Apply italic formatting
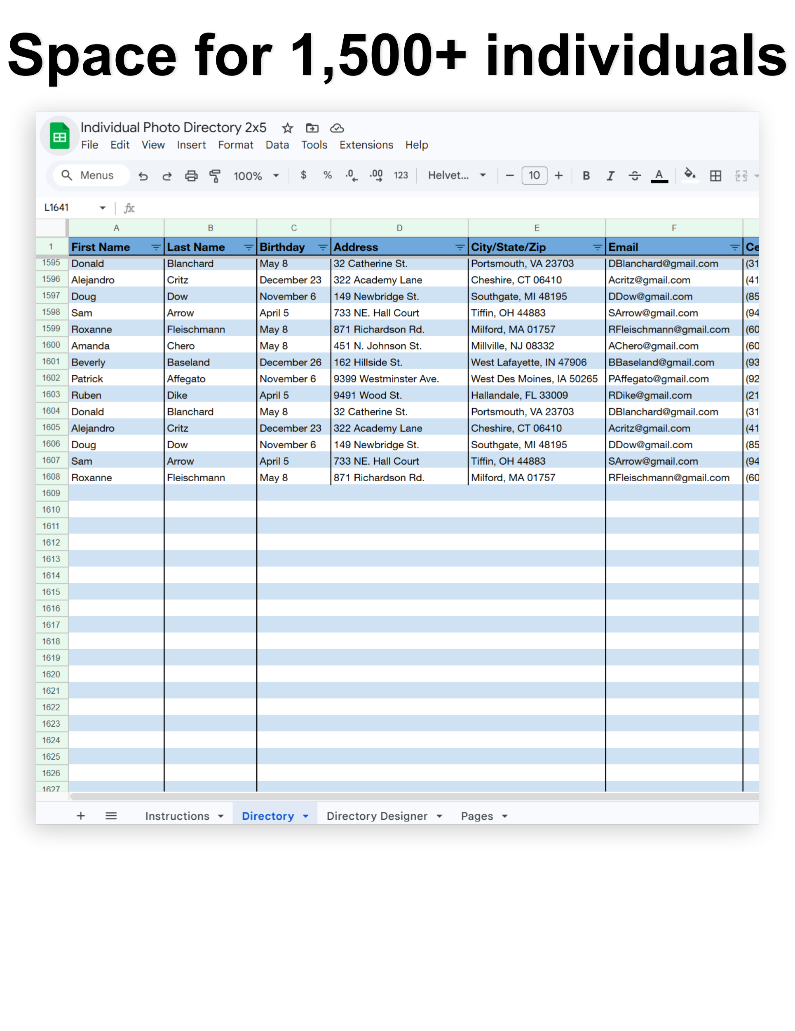The image size is (795, 1031). tap(610, 175)
